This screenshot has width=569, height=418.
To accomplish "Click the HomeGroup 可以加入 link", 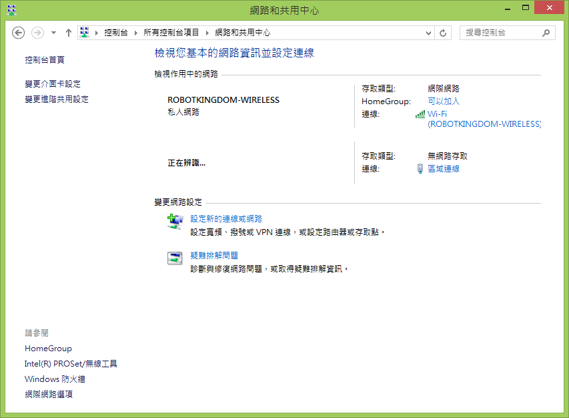I will 444,101.
